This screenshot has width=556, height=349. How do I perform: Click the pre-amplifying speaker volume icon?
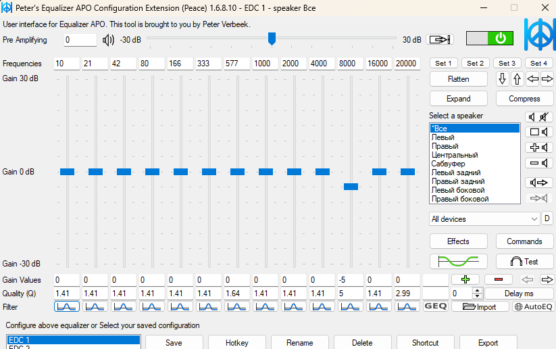[x=108, y=40]
